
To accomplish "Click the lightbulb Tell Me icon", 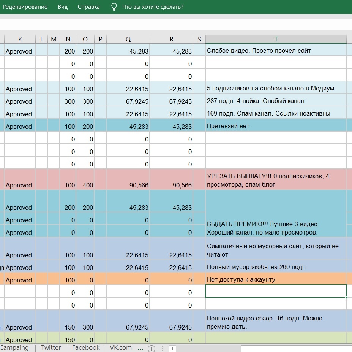I will [114, 7].
